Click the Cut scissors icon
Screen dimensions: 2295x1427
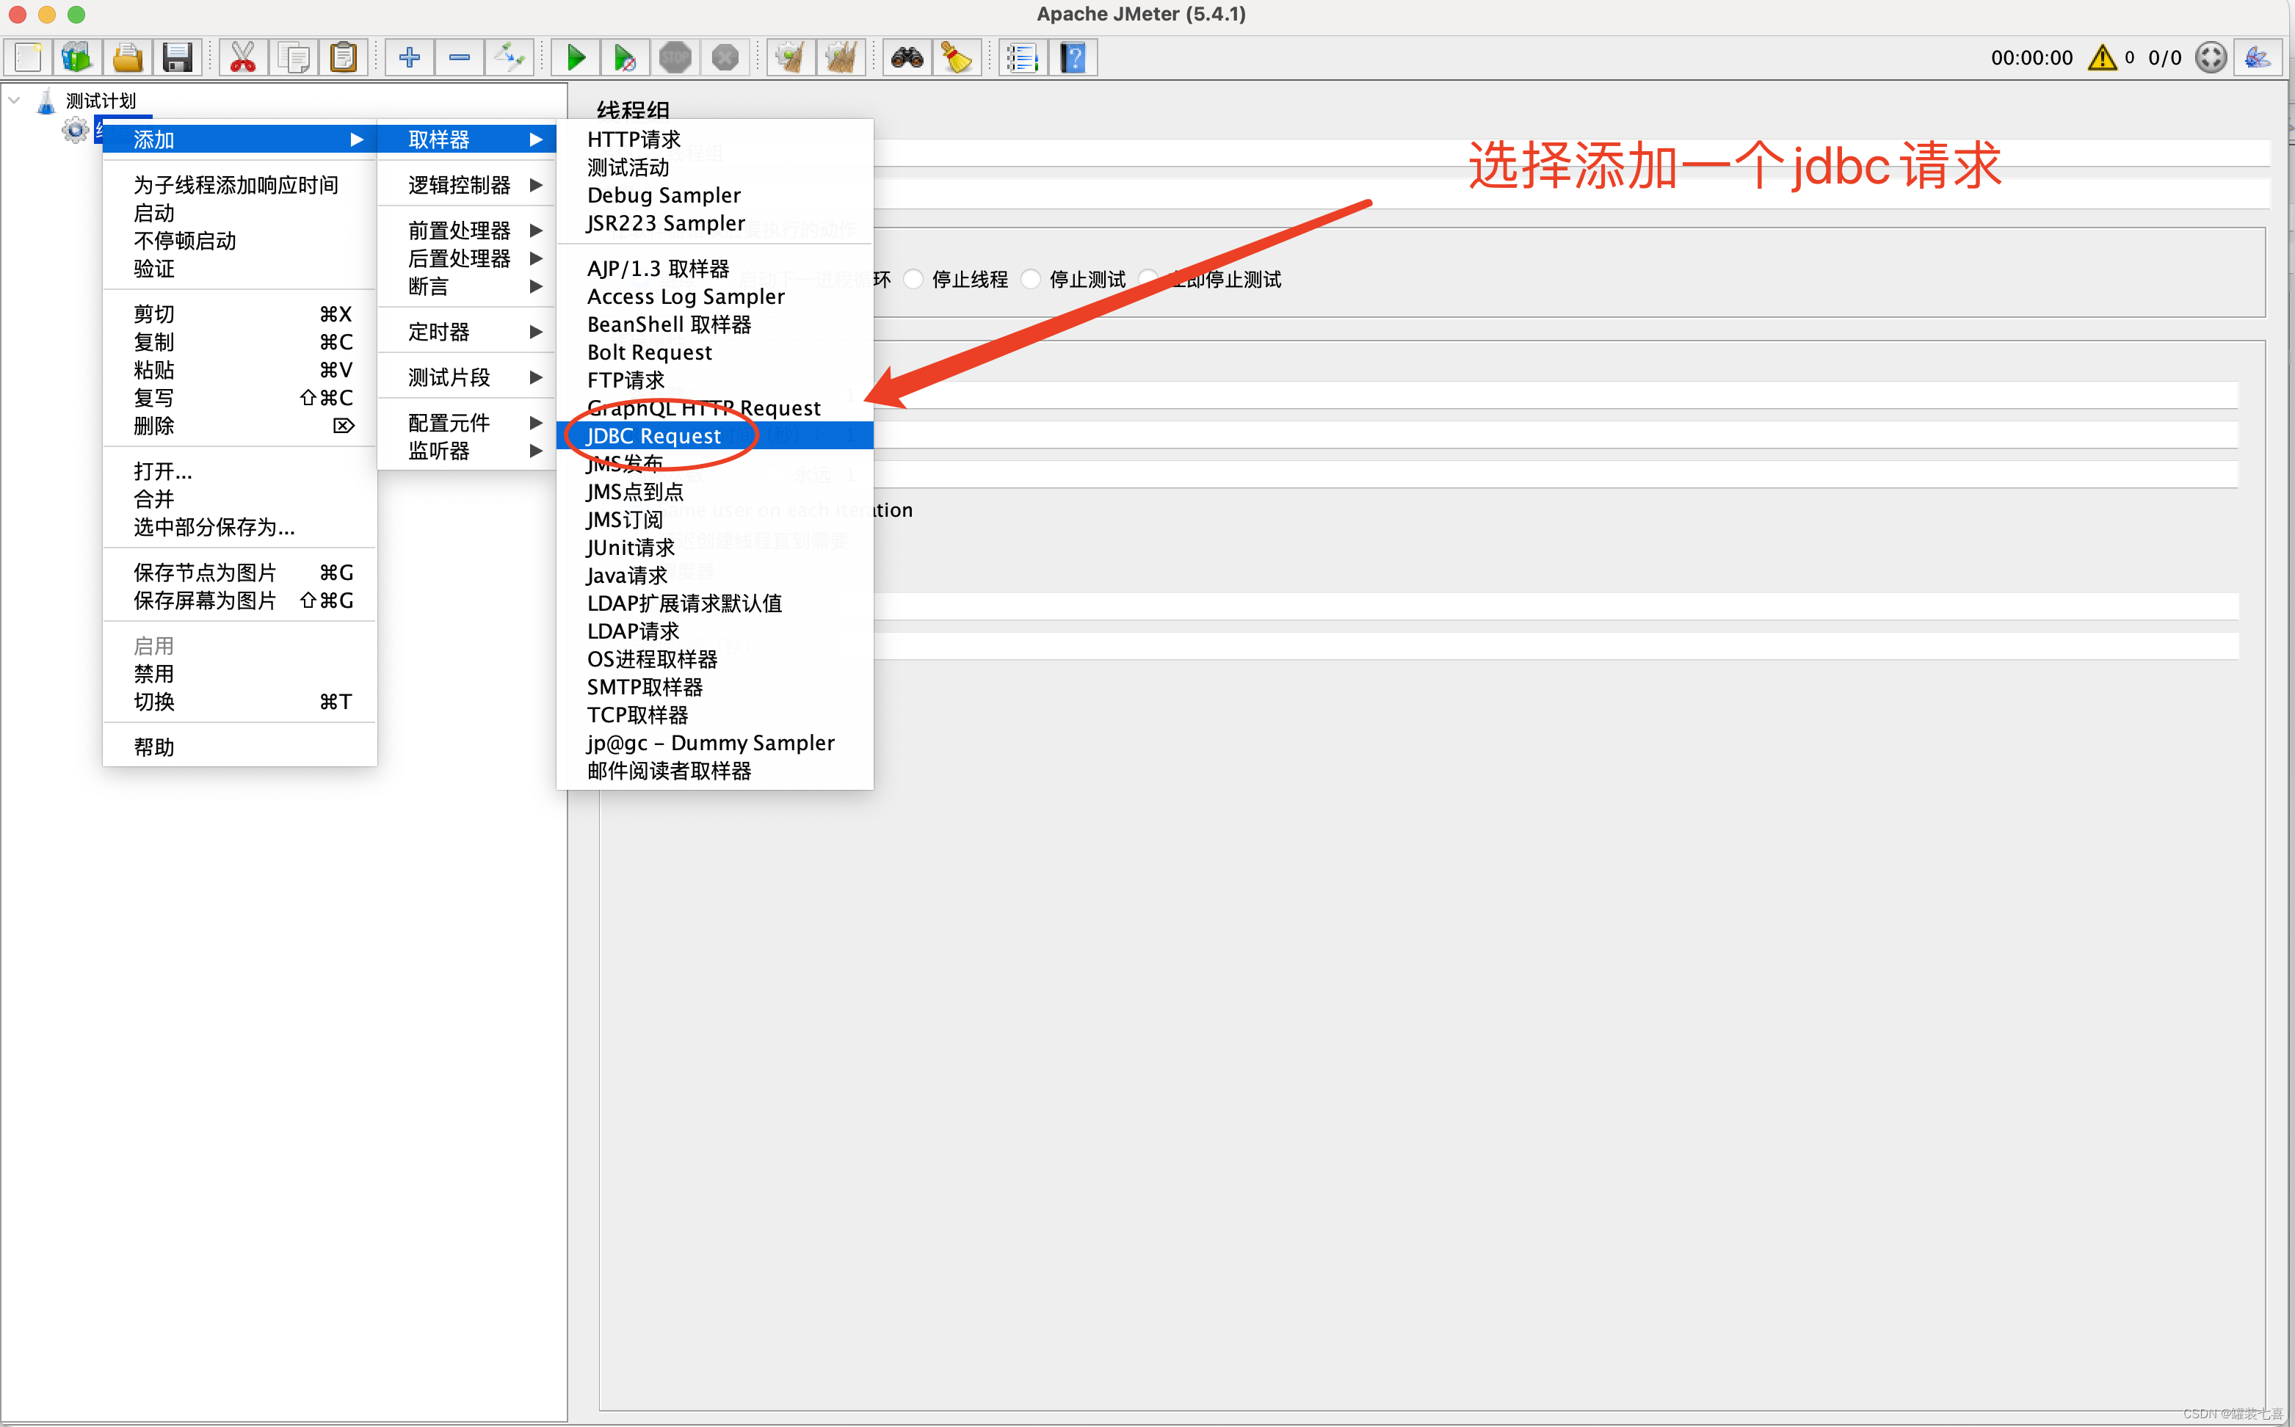(x=242, y=57)
